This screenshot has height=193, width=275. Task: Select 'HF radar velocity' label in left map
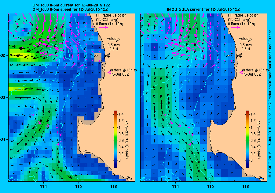[111, 15]
